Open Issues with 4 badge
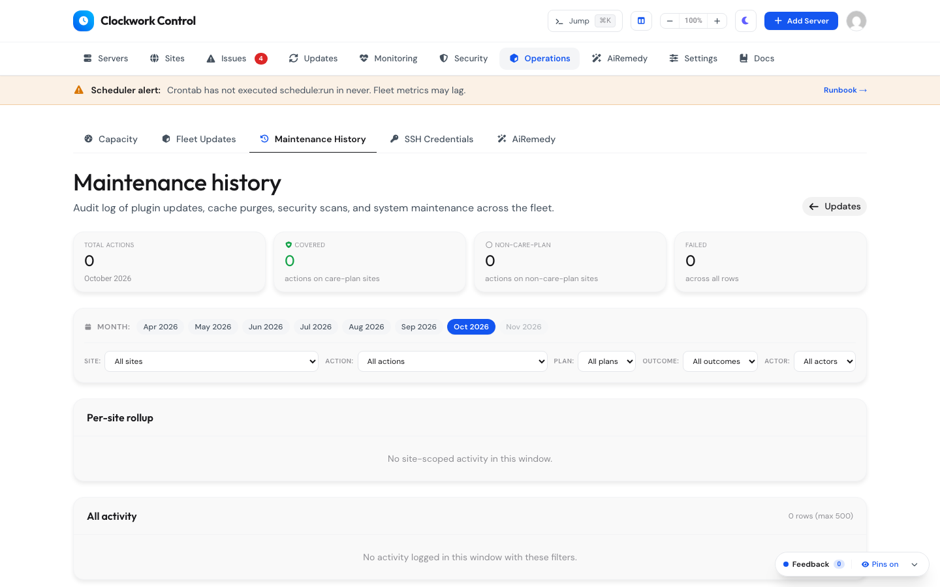 pos(236,59)
